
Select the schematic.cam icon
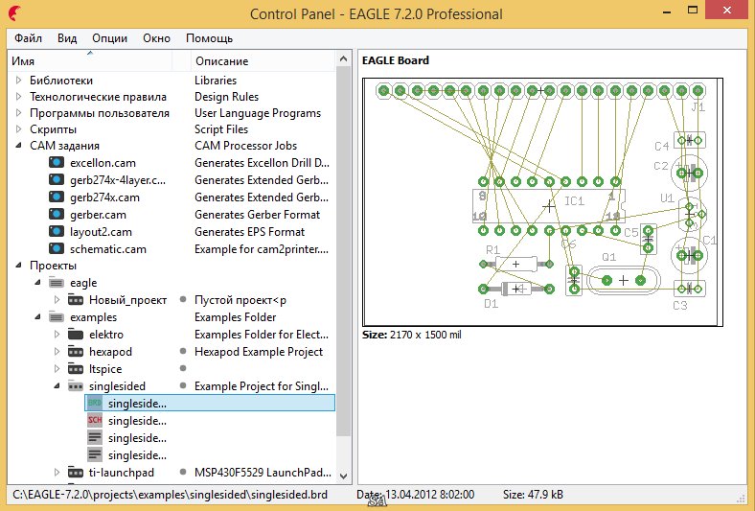pyautogui.click(x=56, y=249)
